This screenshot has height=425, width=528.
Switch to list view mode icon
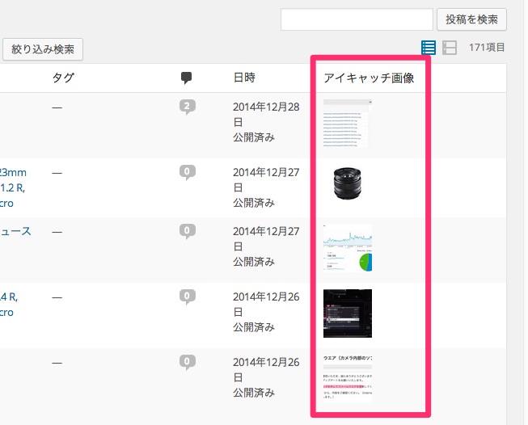429,48
